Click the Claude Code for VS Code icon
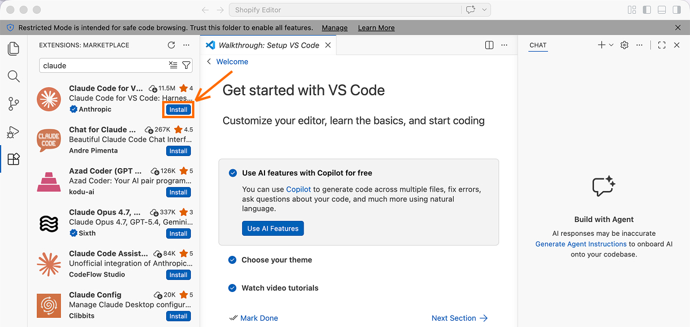690x327 pixels. [x=49, y=99]
